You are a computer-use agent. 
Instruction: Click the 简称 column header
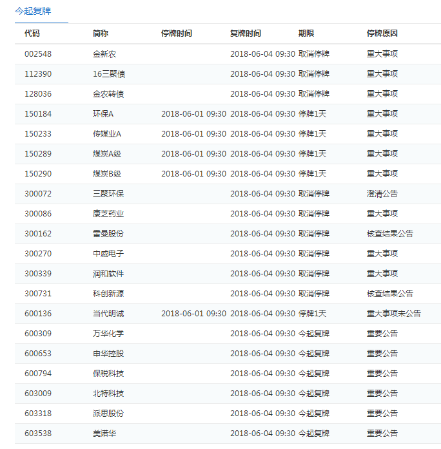click(101, 33)
